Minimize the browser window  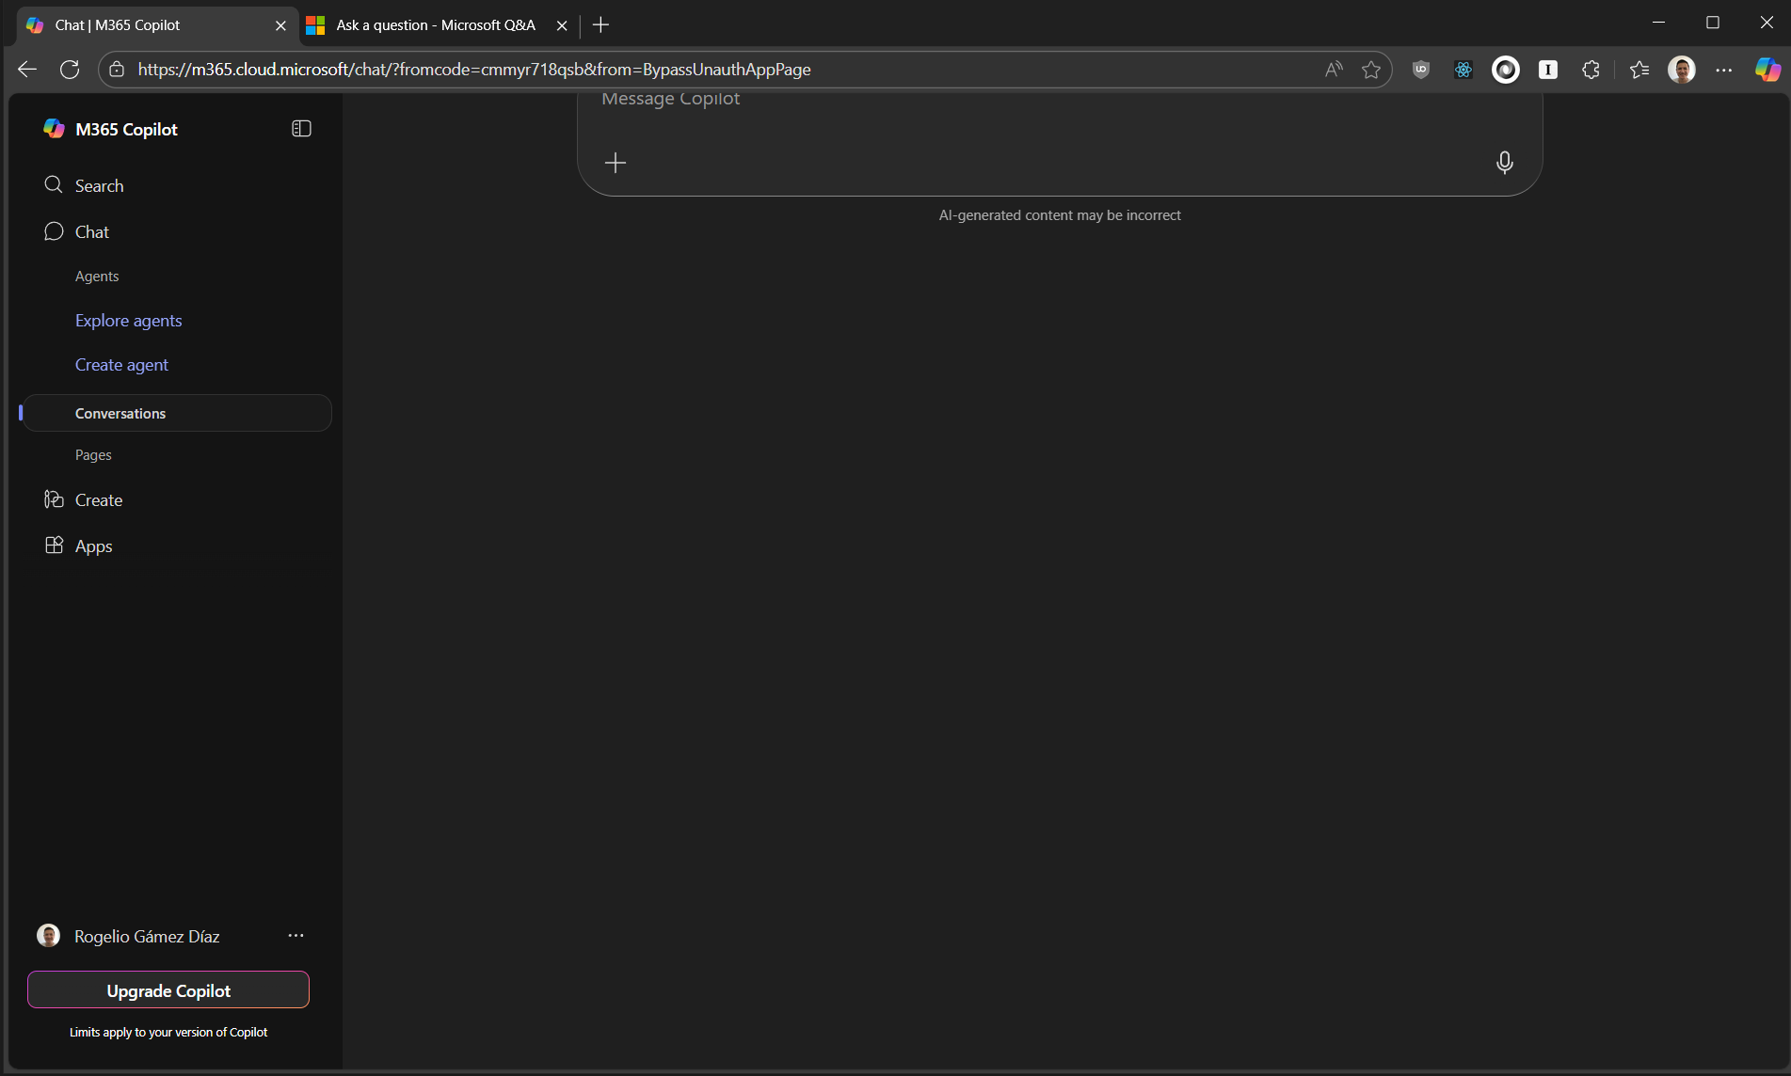(x=1659, y=23)
